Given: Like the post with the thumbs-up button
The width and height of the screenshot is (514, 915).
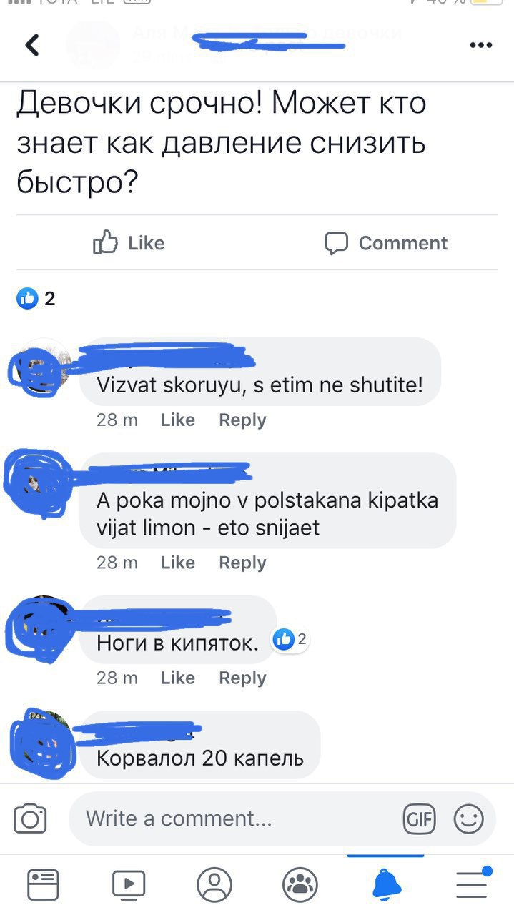Looking at the screenshot, I should pos(129,243).
